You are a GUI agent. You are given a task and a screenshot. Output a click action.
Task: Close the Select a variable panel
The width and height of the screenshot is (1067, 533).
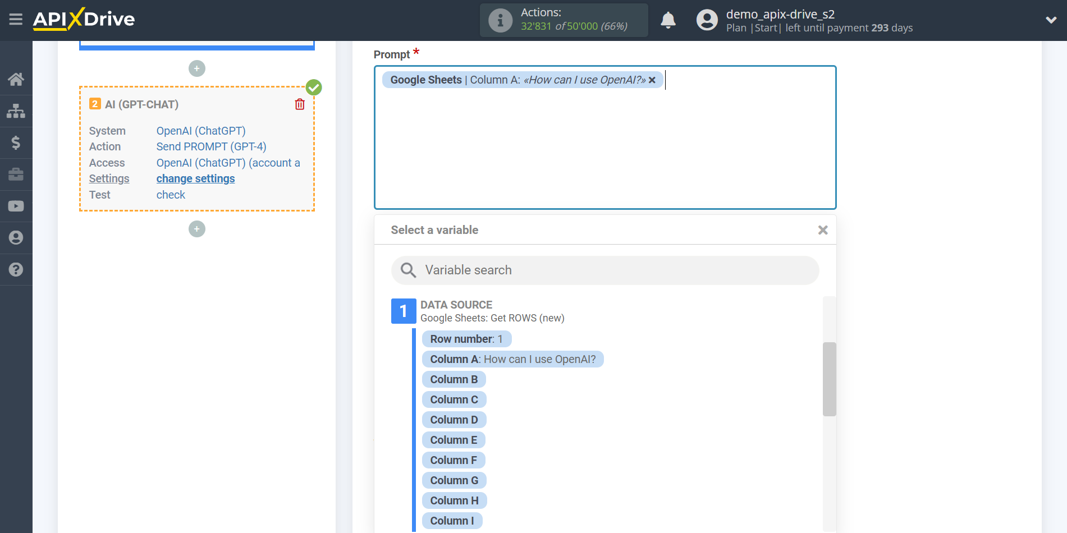click(x=823, y=230)
